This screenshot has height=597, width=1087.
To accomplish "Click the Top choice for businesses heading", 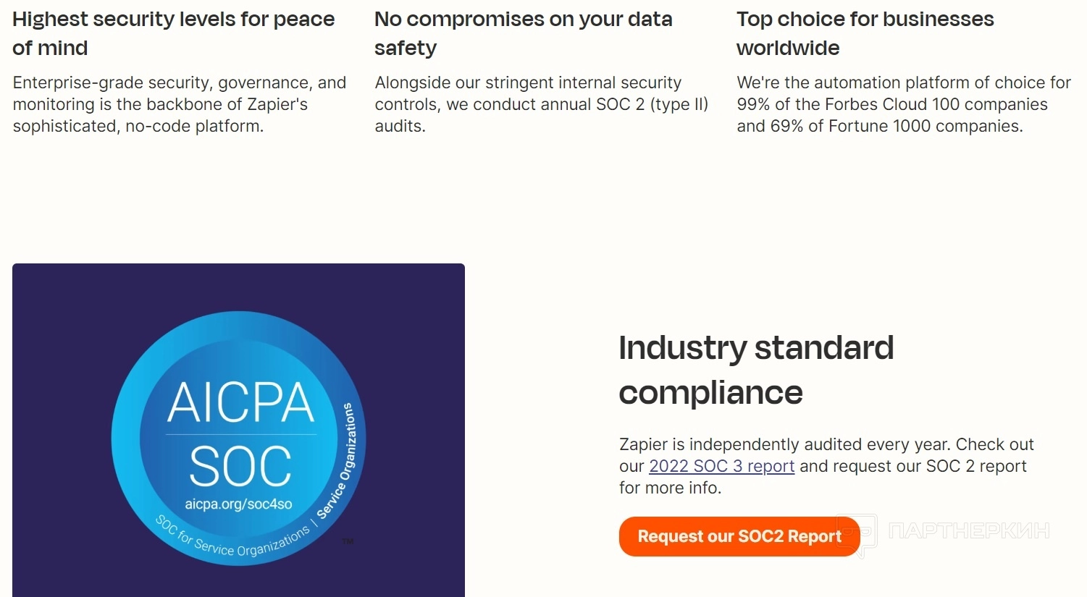I will 865,33.
